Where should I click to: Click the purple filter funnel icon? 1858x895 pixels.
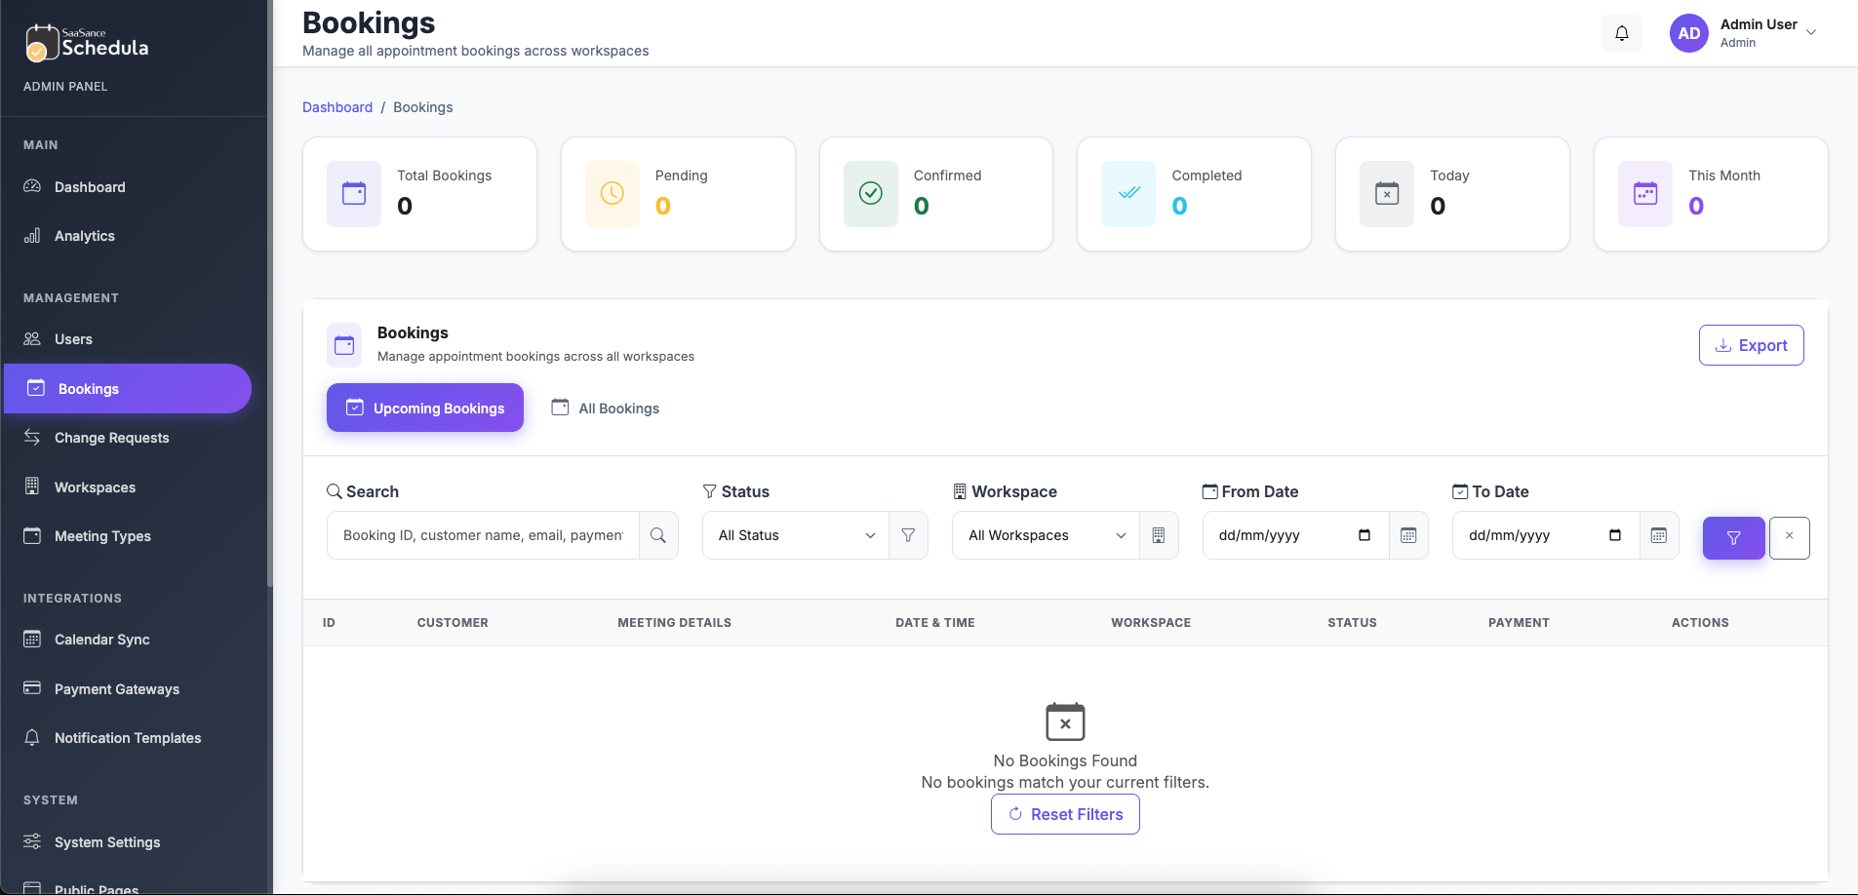[x=1733, y=537]
